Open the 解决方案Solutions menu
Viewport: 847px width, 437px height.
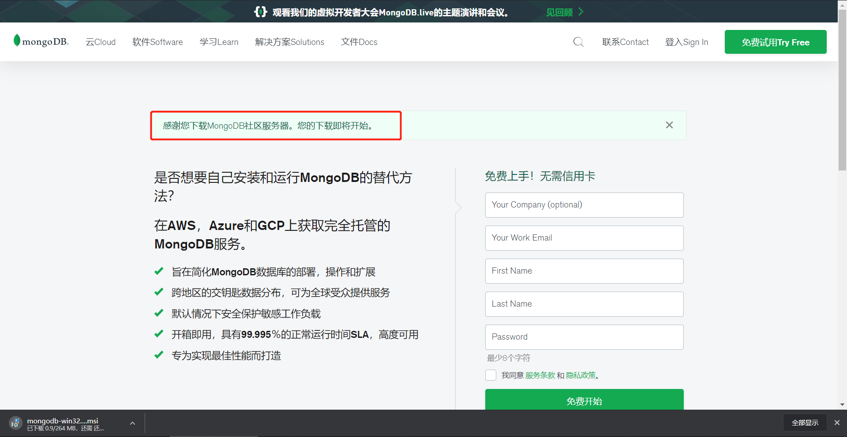289,42
